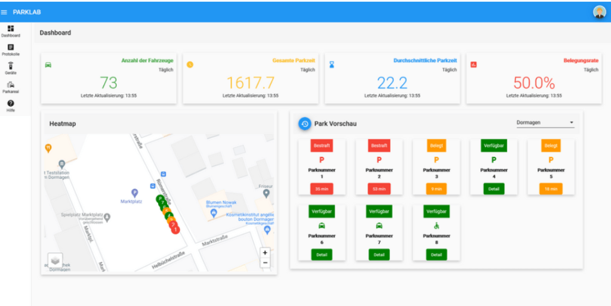Screen dimensions: 611x306
Task: Open Geräte in the sidebar
Action: (11, 68)
